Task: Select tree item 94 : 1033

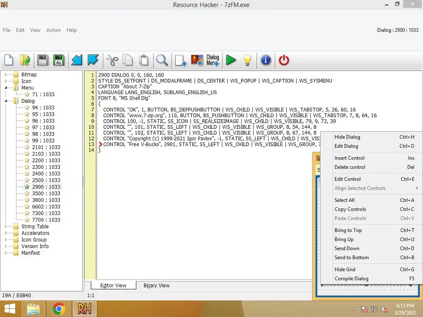Action: pos(43,108)
